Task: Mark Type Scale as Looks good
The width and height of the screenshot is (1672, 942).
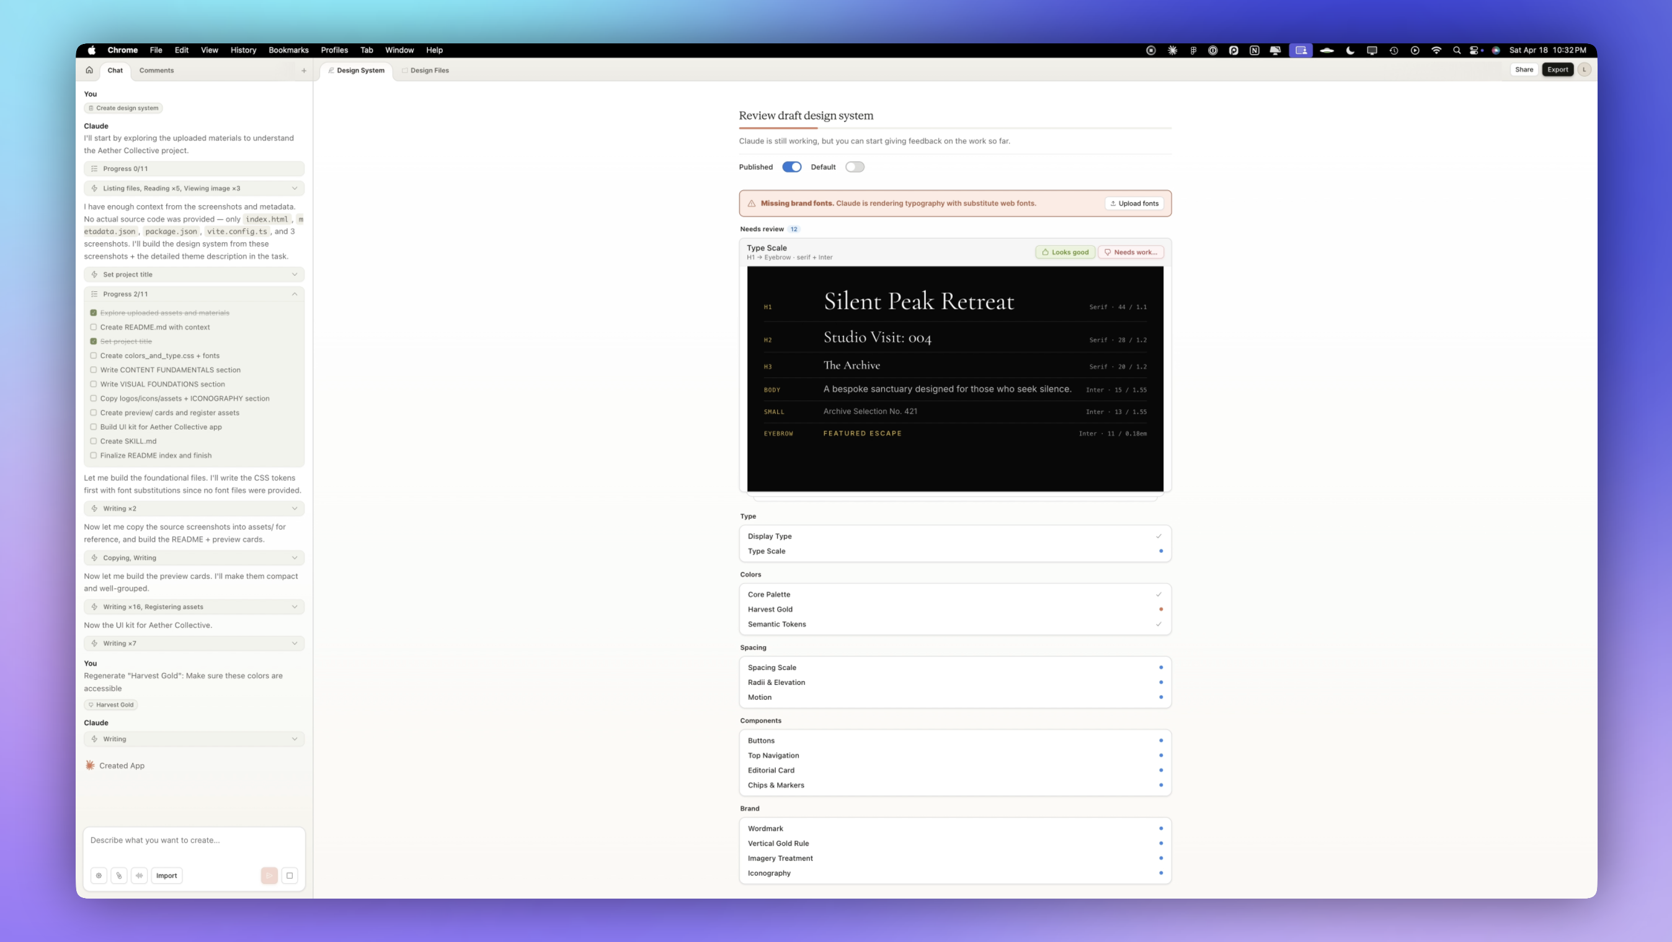Action: (x=1064, y=252)
